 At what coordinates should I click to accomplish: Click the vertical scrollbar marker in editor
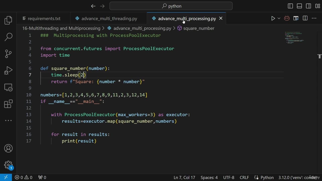click(319, 56)
